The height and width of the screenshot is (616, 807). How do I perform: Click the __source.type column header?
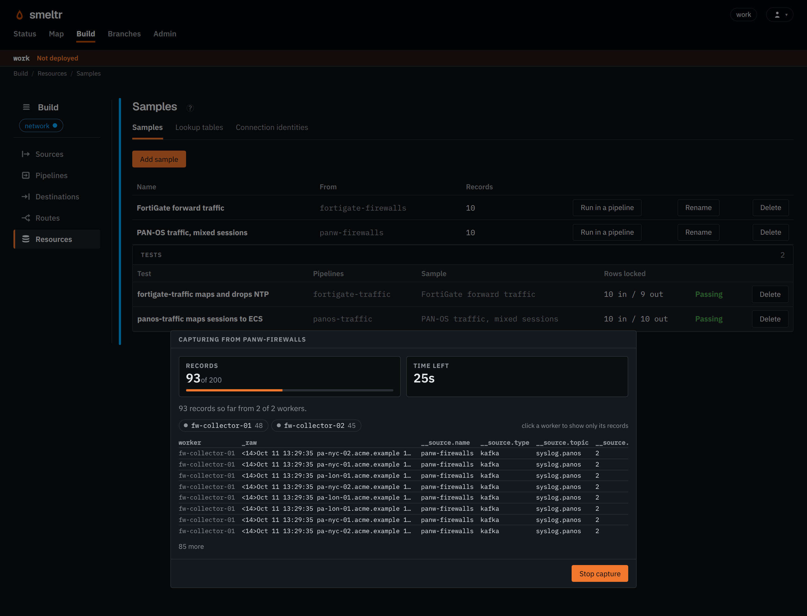tap(505, 443)
